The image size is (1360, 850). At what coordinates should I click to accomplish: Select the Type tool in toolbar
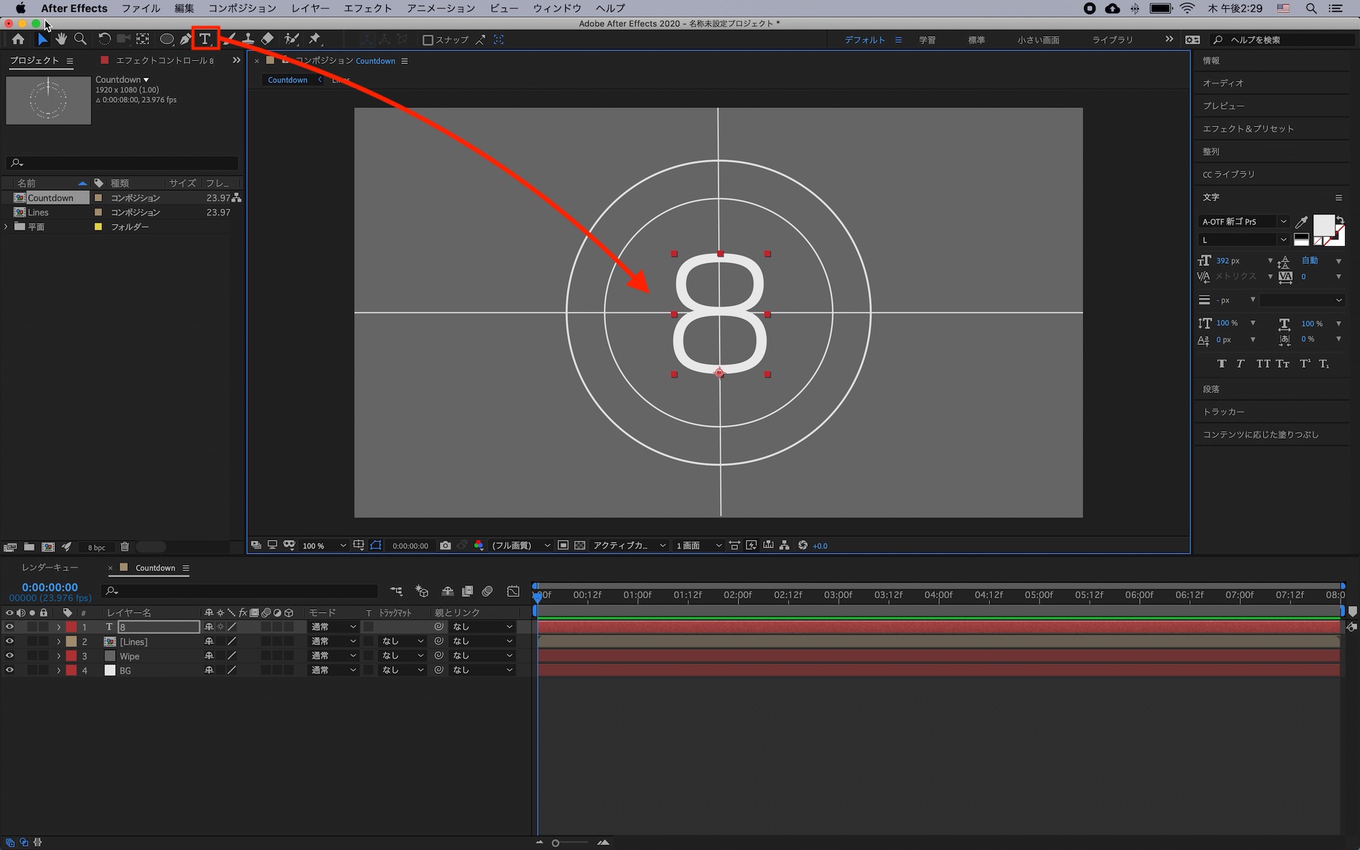pyautogui.click(x=205, y=39)
